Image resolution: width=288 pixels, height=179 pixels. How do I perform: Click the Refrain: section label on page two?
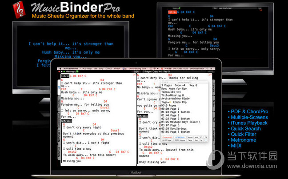[x=143, y=116]
